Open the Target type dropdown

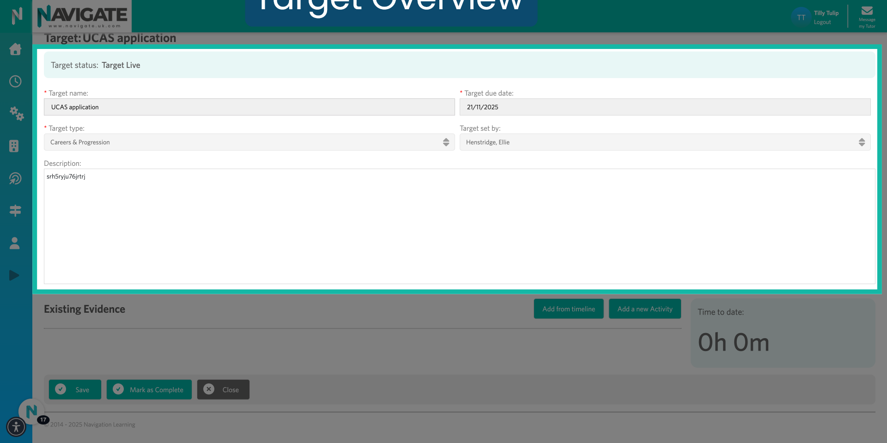click(249, 142)
